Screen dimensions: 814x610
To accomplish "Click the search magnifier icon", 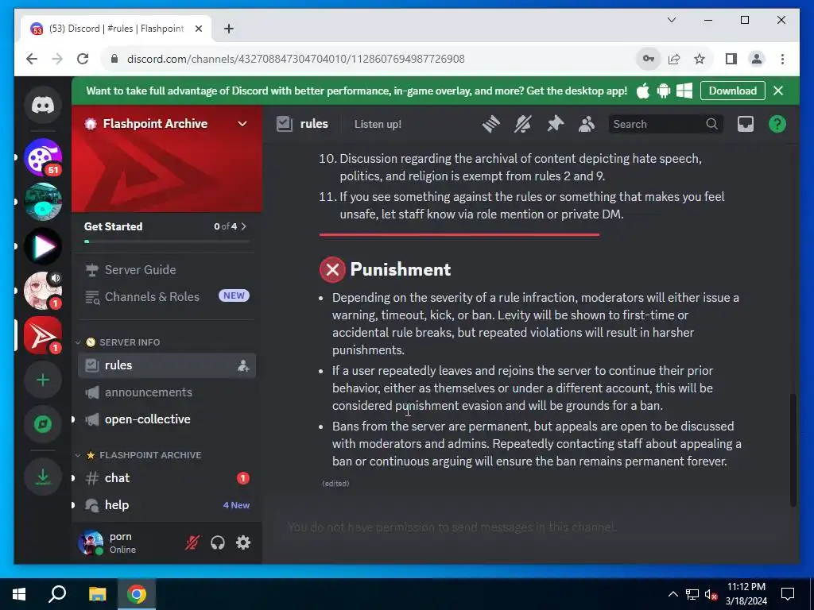I will click(711, 124).
